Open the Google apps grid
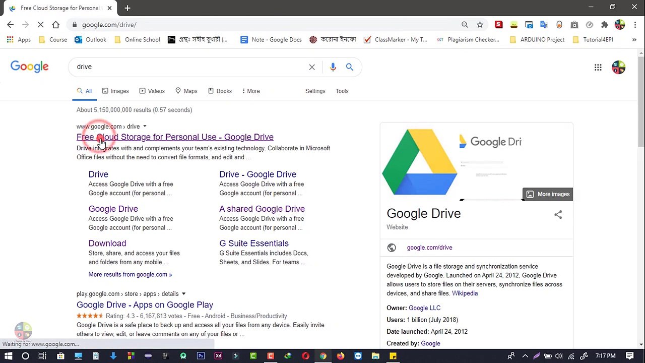Viewport: 645px width, 363px height. 598,67
